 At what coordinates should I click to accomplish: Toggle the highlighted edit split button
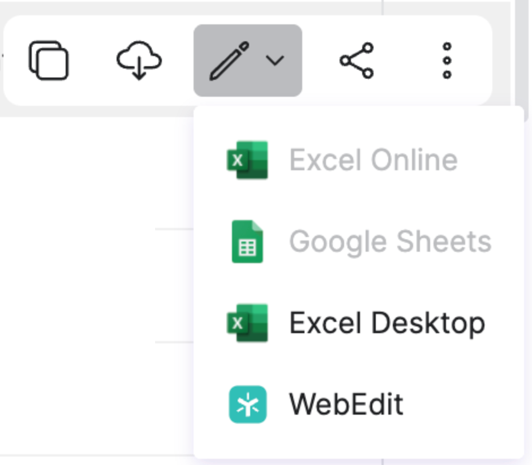pos(248,60)
